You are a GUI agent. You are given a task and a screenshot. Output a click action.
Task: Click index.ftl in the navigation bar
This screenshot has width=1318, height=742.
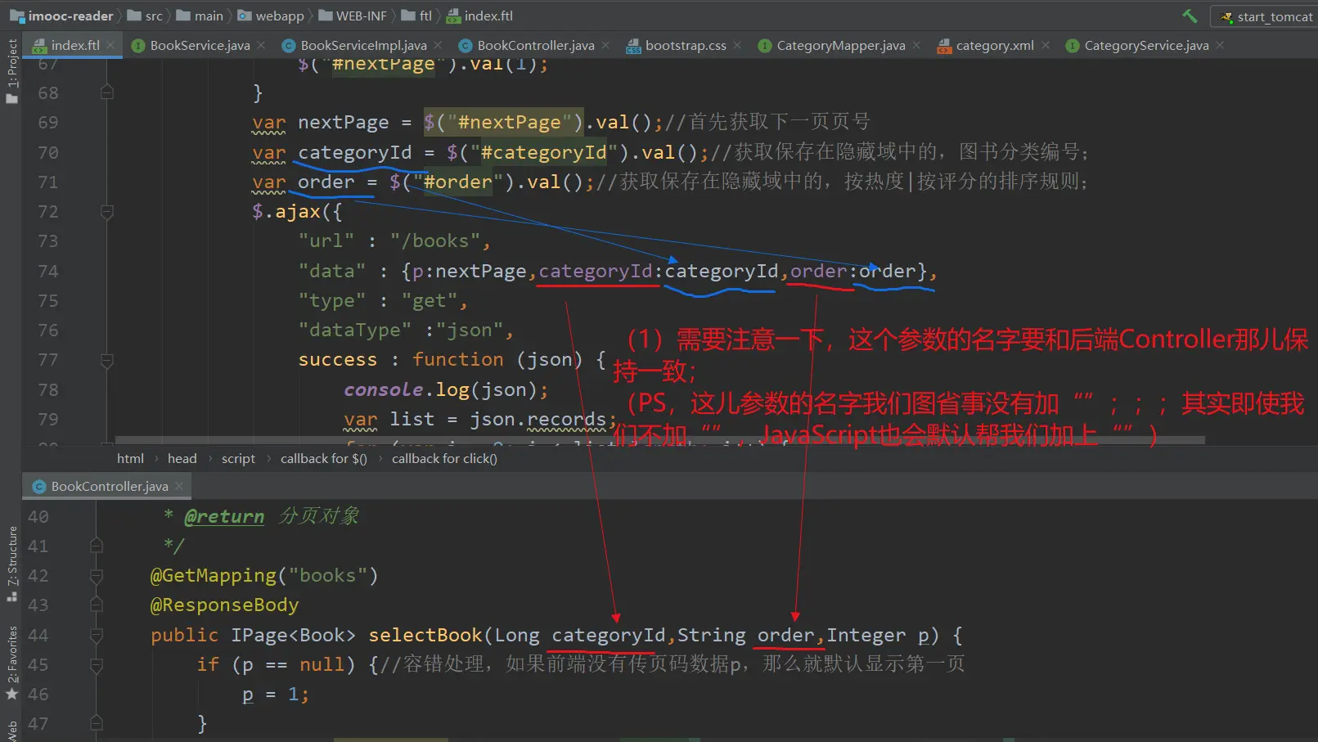click(x=480, y=16)
